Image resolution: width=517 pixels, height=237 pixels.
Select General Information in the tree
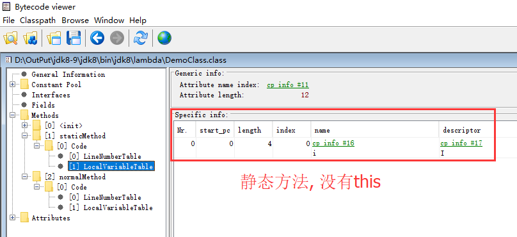(68, 74)
